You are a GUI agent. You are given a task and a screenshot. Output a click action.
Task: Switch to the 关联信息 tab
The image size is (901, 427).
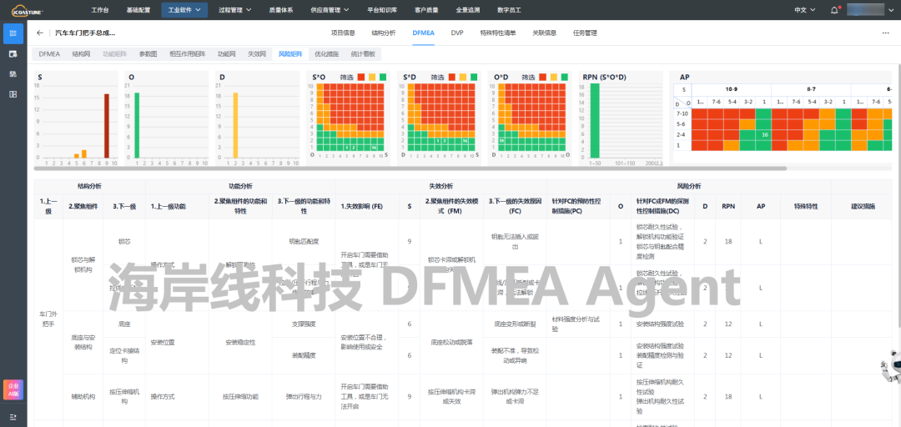point(544,33)
